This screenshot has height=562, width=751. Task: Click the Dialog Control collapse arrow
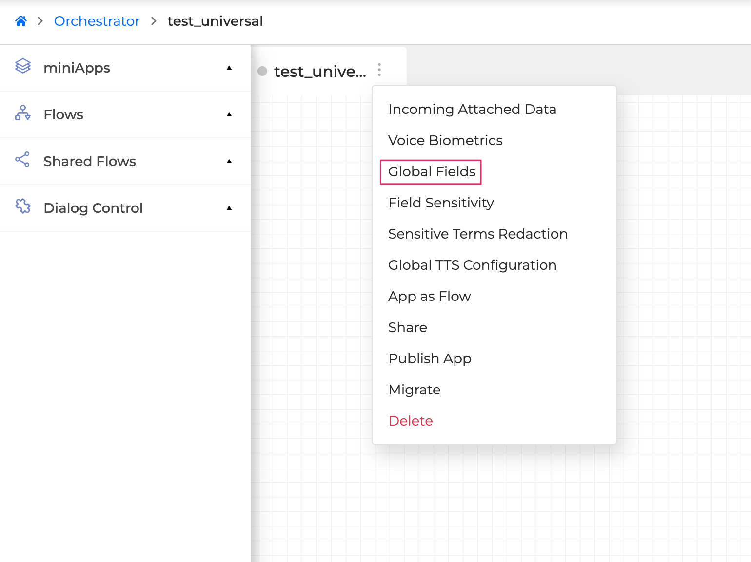pyautogui.click(x=229, y=208)
